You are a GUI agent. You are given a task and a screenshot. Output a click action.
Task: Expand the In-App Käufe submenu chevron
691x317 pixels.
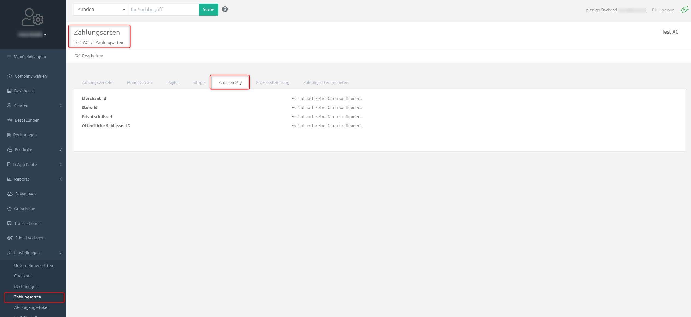point(61,165)
